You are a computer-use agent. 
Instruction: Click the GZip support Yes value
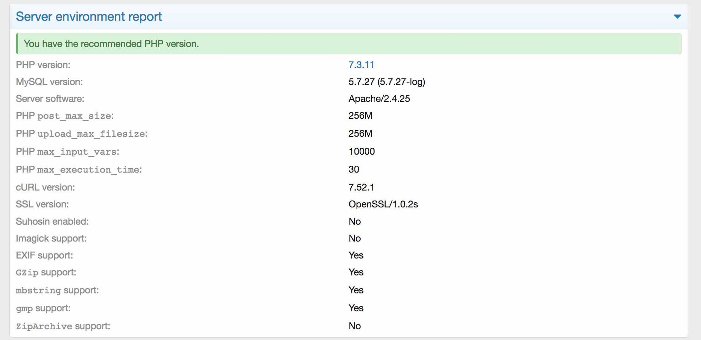[x=356, y=272]
